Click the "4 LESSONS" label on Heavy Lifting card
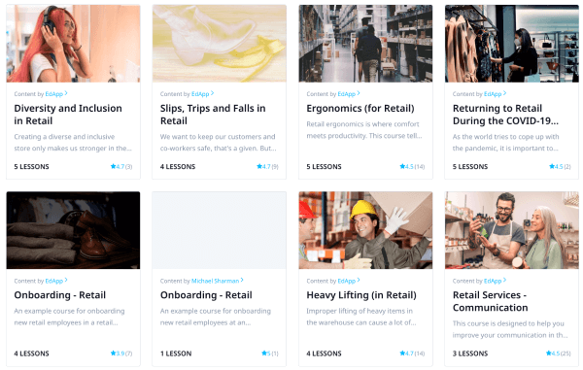583x370 pixels. [324, 353]
